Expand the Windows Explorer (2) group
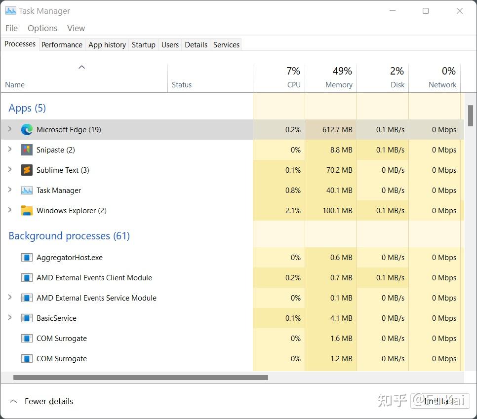The image size is (477, 419). (10, 210)
